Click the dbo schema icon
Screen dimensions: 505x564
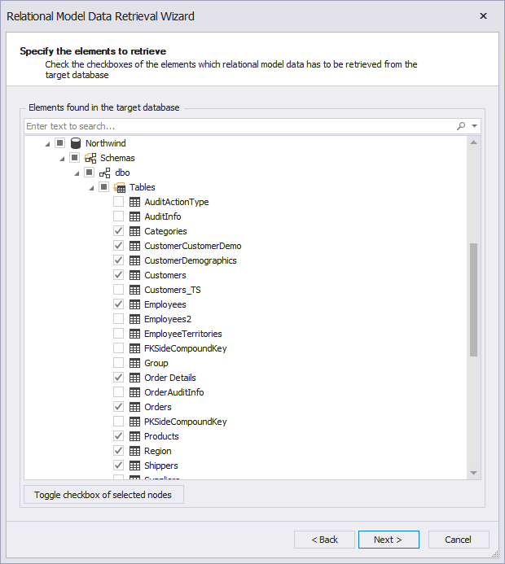[105, 173]
